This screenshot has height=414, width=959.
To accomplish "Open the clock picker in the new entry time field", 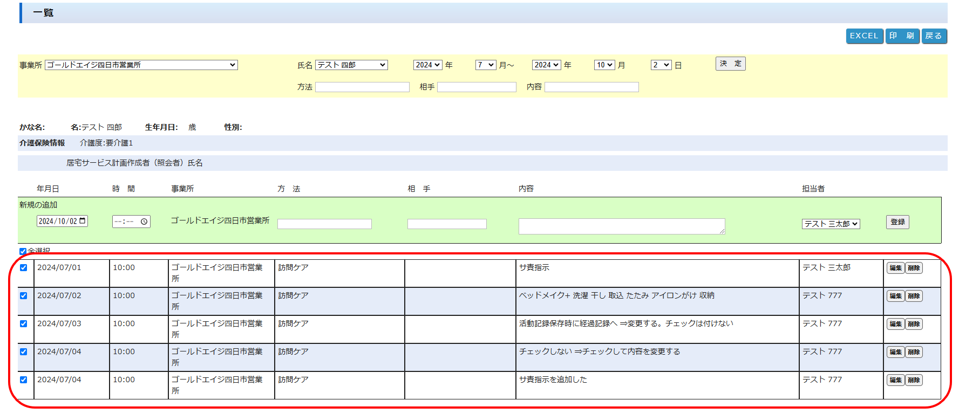I will tap(144, 222).
